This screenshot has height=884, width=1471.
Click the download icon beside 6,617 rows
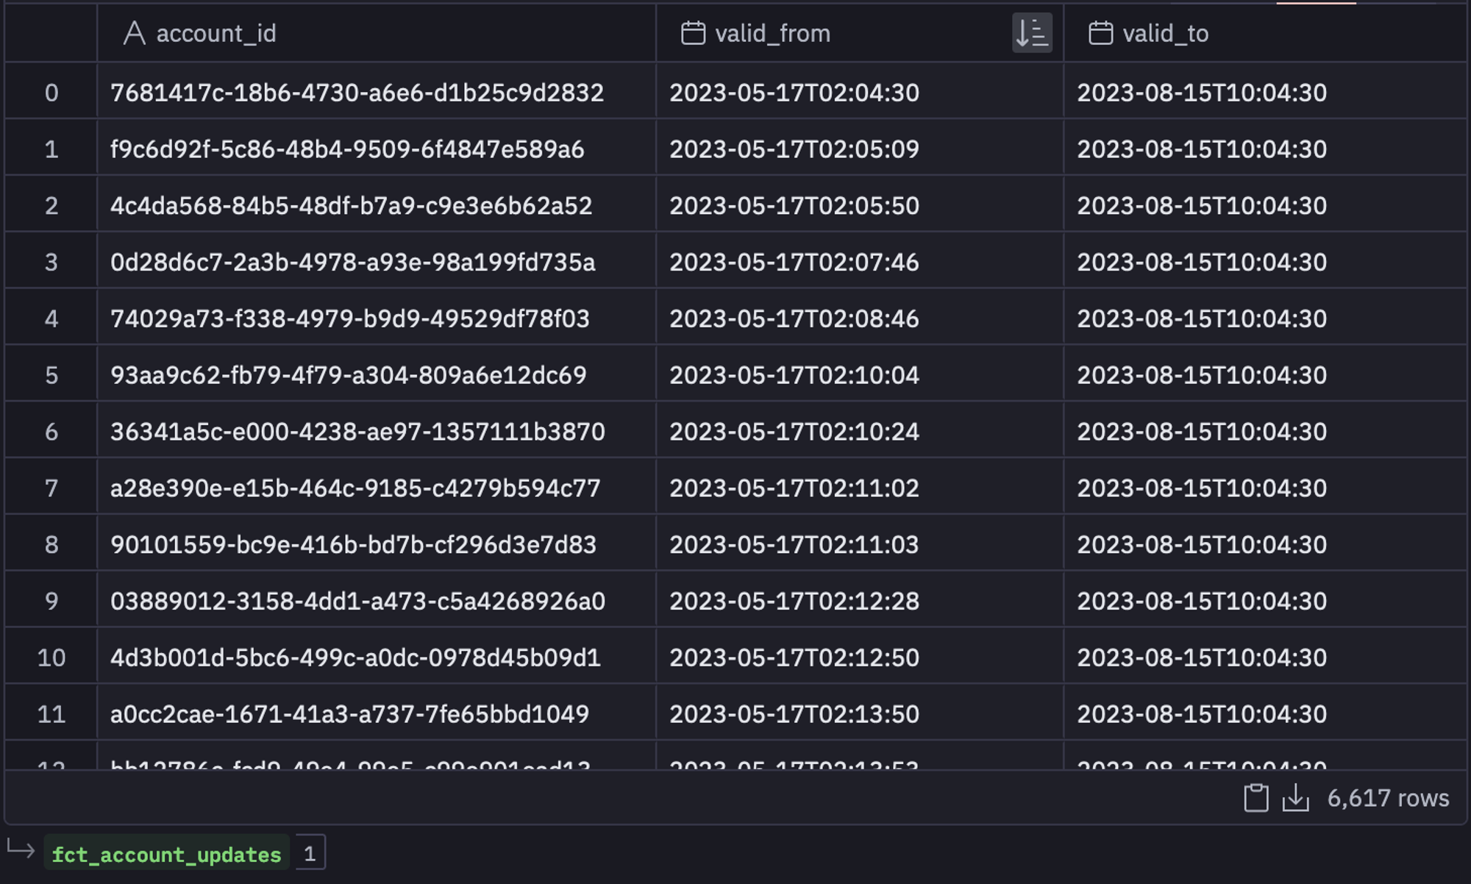(1295, 798)
